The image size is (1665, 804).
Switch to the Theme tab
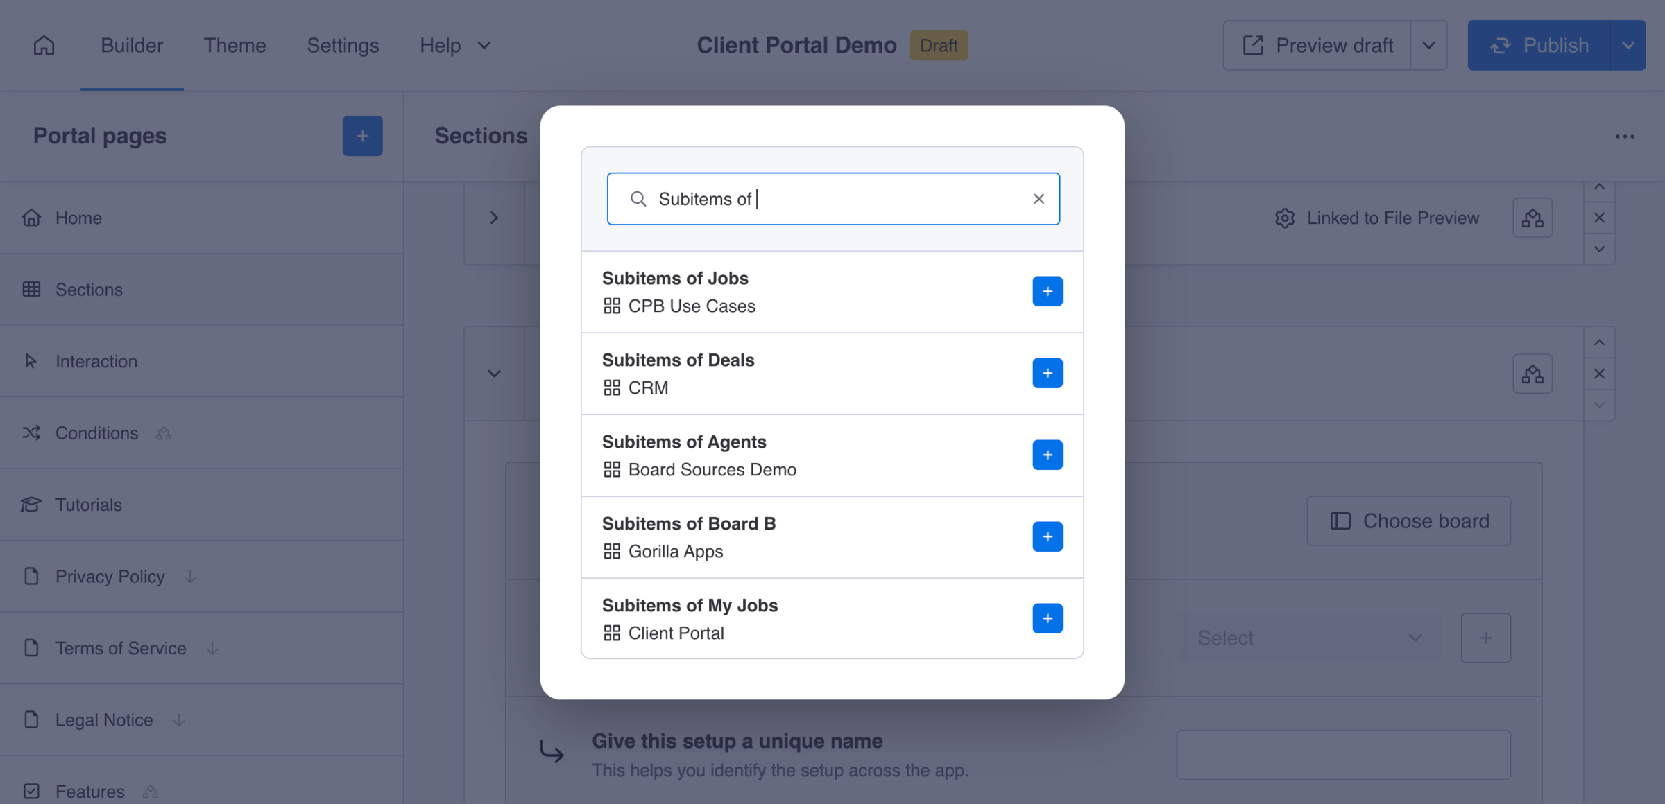234,45
